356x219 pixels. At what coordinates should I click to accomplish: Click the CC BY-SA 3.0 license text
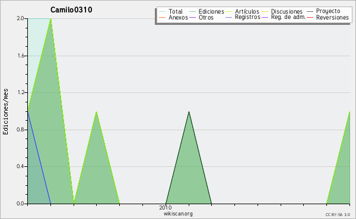click(x=338, y=215)
